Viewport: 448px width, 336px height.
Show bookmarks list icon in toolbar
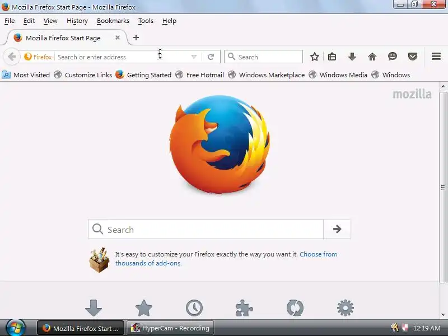point(332,57)
